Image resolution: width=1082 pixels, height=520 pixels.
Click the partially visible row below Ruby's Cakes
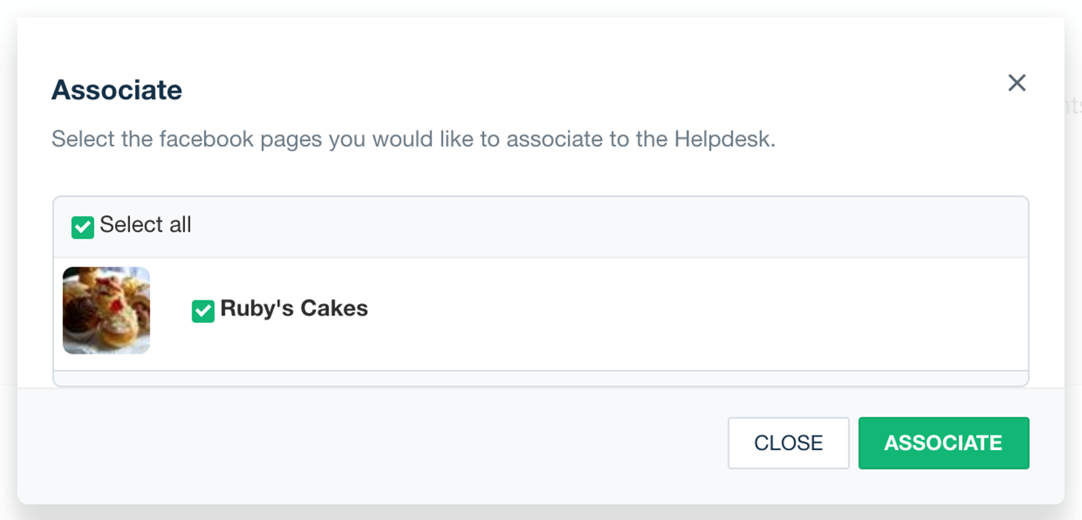[541, 378]
